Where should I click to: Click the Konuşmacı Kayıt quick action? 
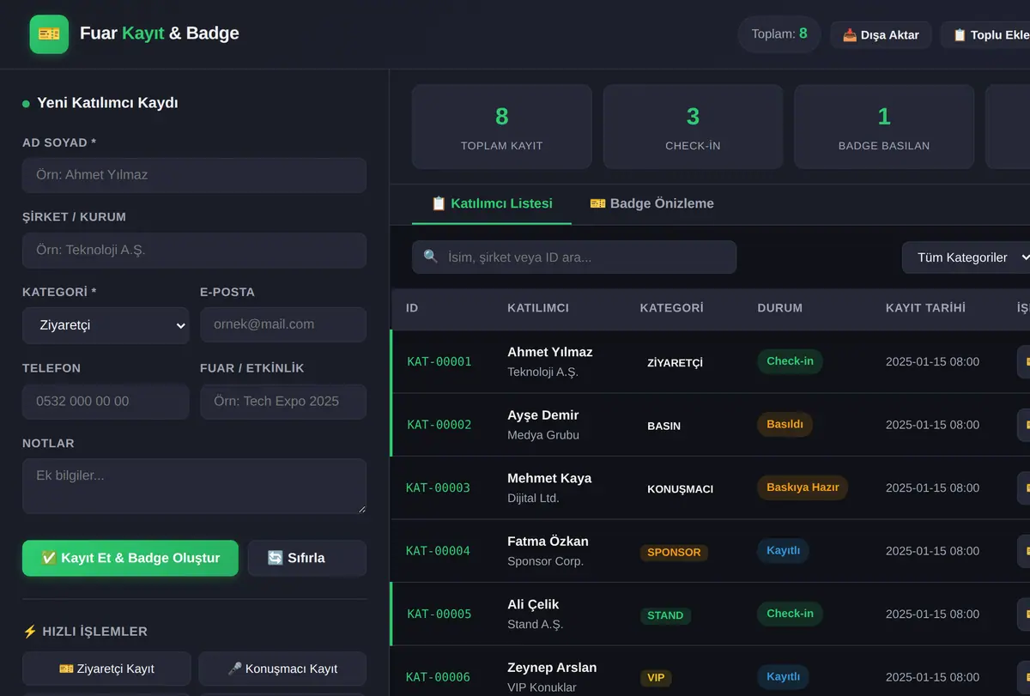coord(282,669)
